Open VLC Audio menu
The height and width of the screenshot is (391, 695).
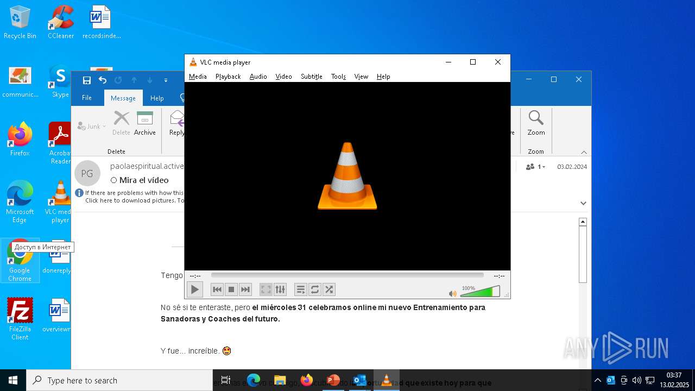258,77
